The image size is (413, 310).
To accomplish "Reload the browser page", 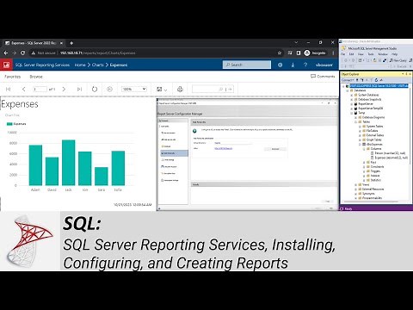I will coord(22,53).
